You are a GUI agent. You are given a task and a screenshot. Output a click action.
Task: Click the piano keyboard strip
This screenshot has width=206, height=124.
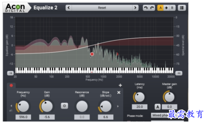click(94, 70)
